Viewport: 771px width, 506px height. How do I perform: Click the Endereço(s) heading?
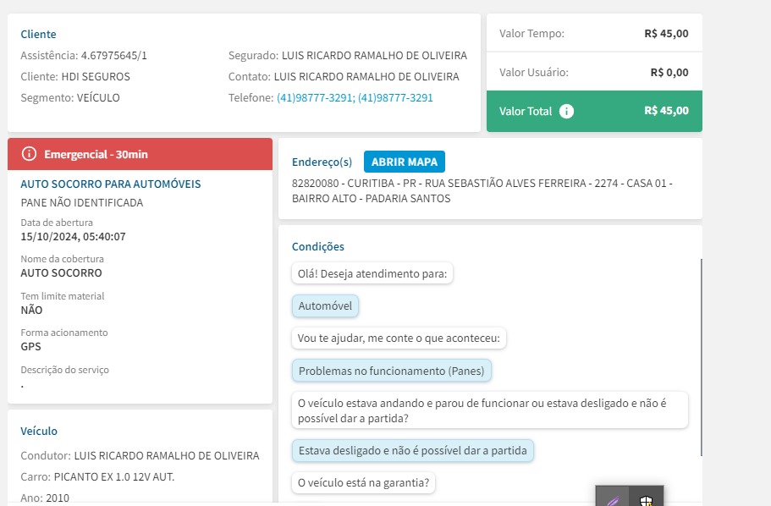pyautogui.click(x=322, y=162)
